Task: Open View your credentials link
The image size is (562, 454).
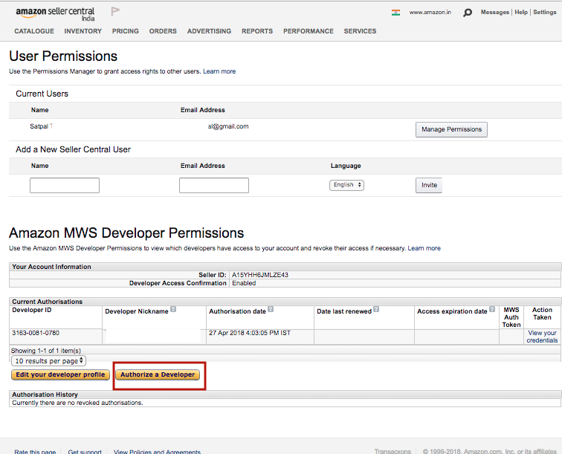Action: pos(542,337)
